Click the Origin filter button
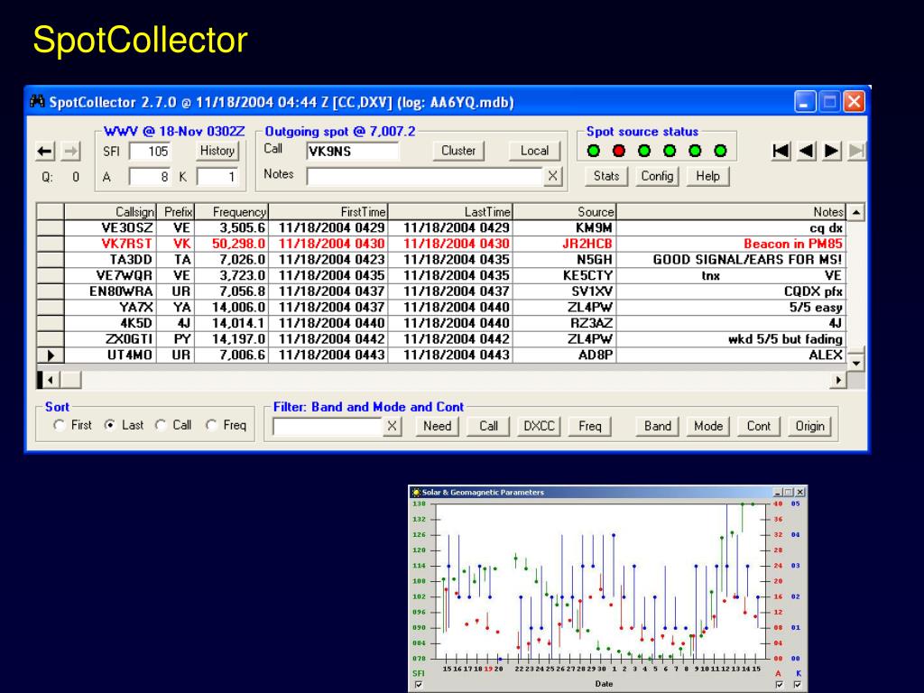The image size is (924, 693). pos(809,426)
